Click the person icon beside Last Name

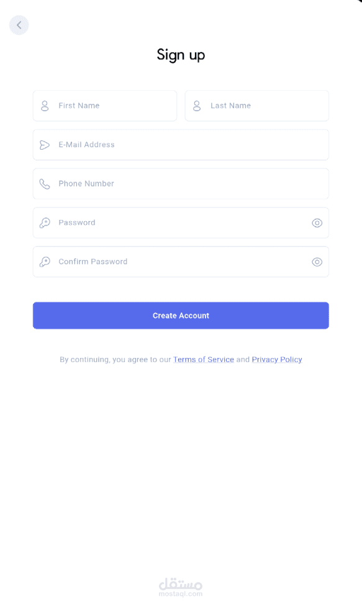point(197,106)
